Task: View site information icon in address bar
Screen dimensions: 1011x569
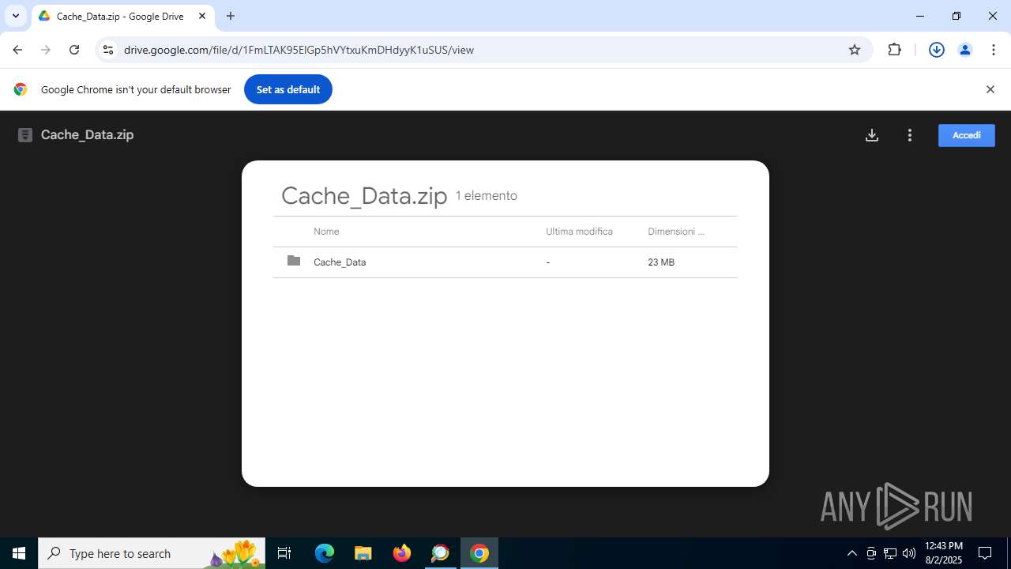Action: click(x=108, y=50)
